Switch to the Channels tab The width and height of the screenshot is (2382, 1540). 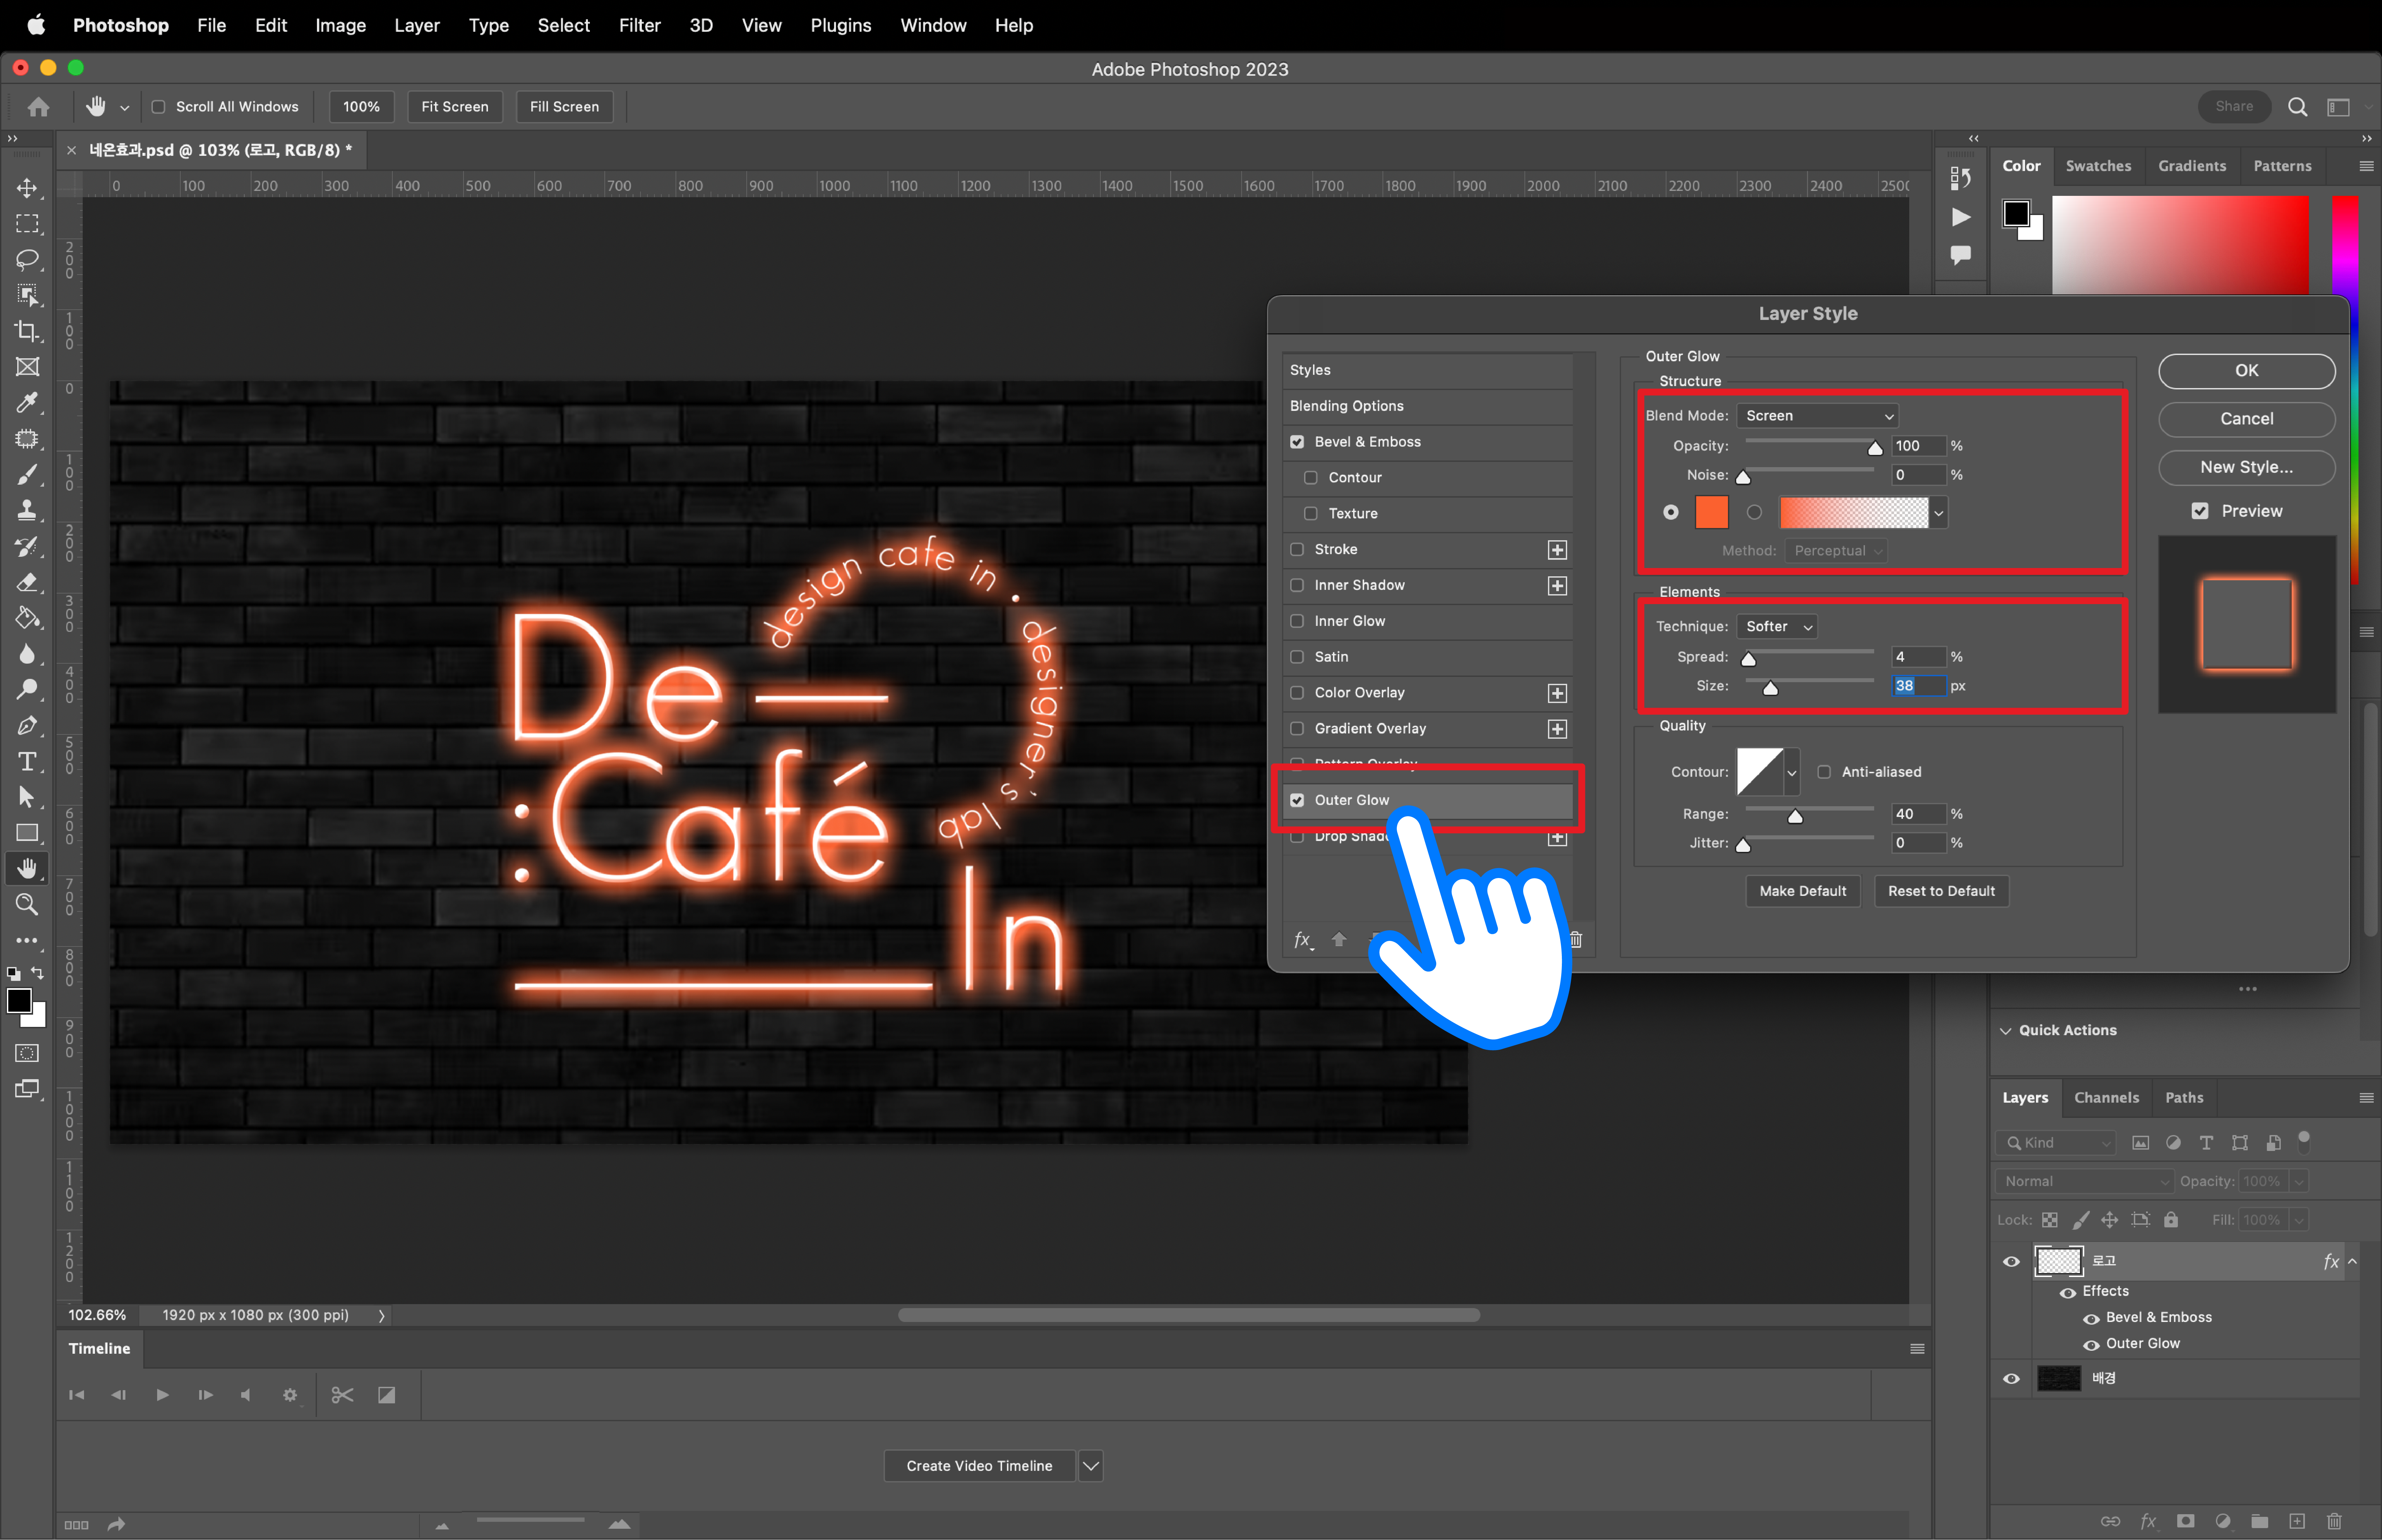pos(2106,1098)
